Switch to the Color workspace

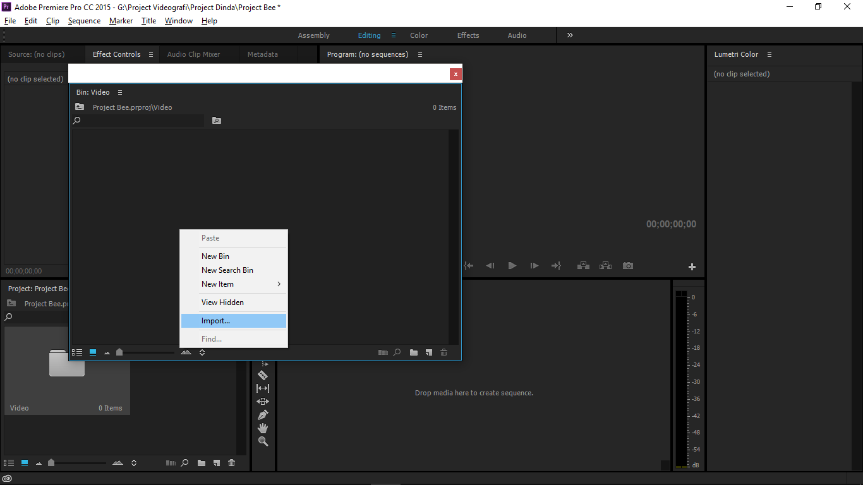coord(419,35)
